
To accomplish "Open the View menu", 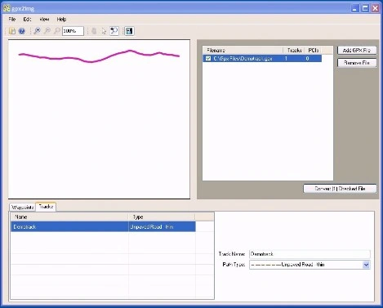I will (44, 20).
